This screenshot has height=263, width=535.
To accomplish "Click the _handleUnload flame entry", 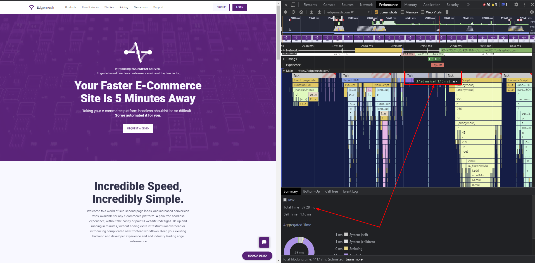I will tap(305, 90).
